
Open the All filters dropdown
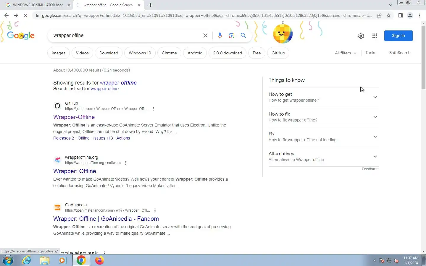click(346, 53)
